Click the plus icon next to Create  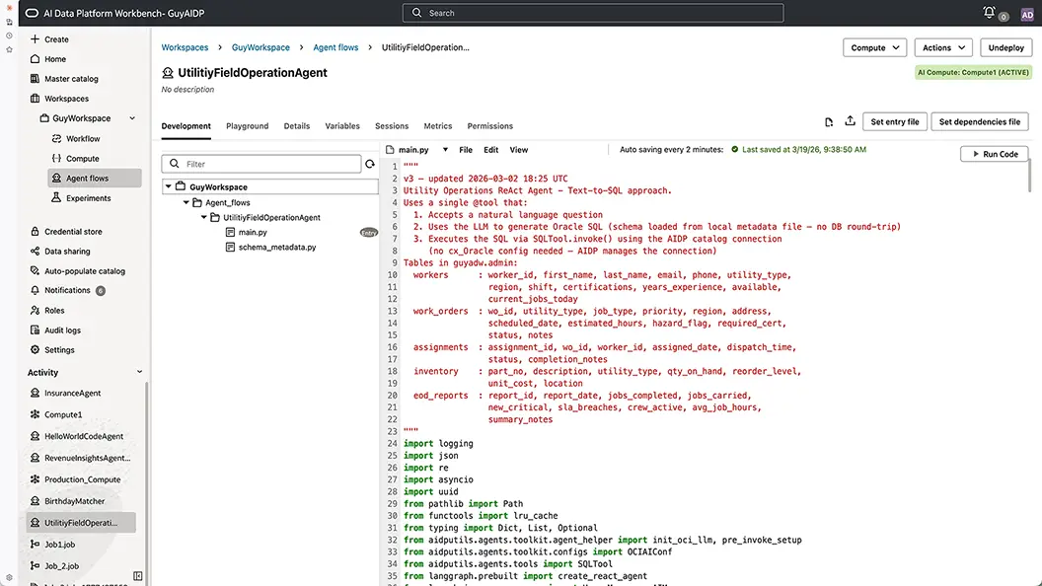36,39
